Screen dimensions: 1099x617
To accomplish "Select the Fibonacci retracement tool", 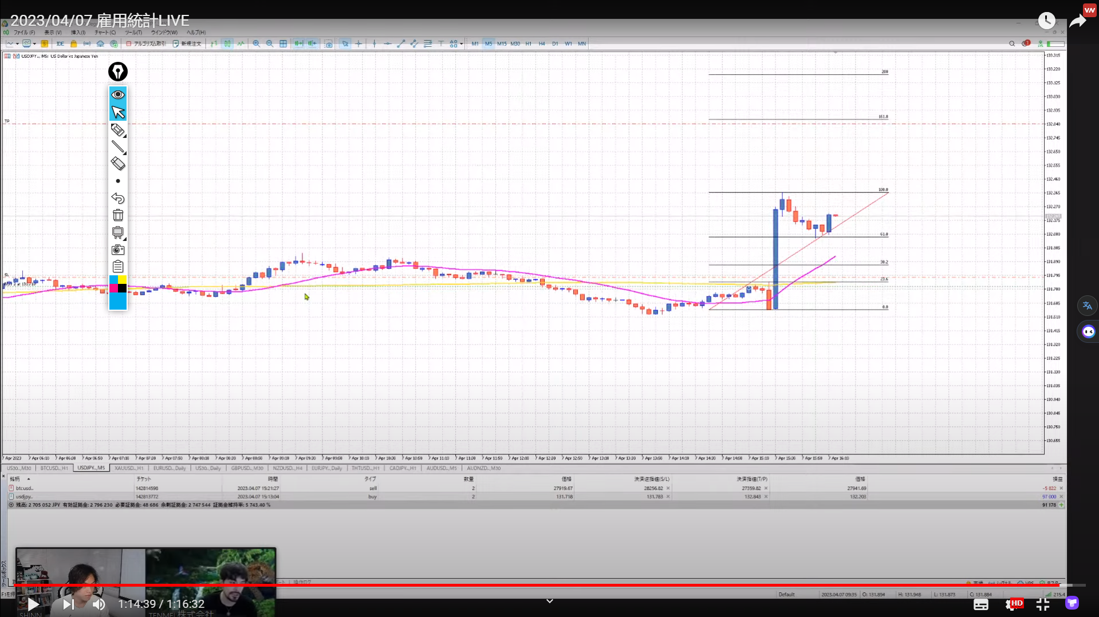I will tap(428, 43).
